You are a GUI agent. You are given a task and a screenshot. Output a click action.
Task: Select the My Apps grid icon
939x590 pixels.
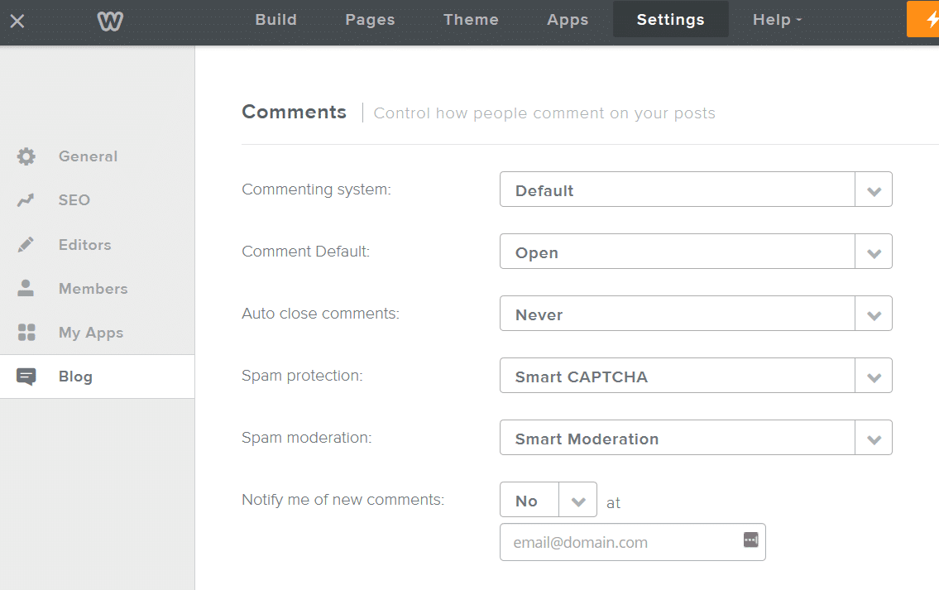tap(26, 332)
